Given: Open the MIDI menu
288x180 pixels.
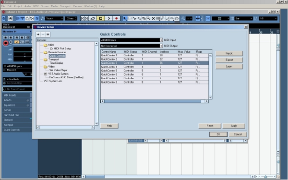Looking at the screenshot, I should (x=36, y=6).
